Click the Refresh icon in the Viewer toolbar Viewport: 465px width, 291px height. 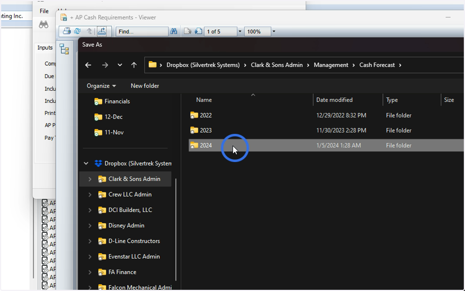click(77, 31)
